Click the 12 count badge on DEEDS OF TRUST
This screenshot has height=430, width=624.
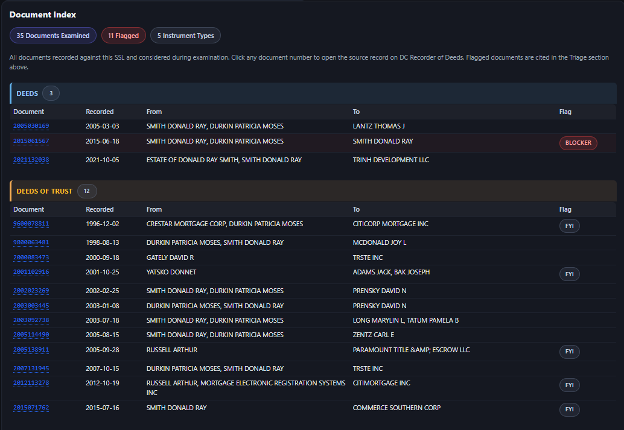coord(87,191)
